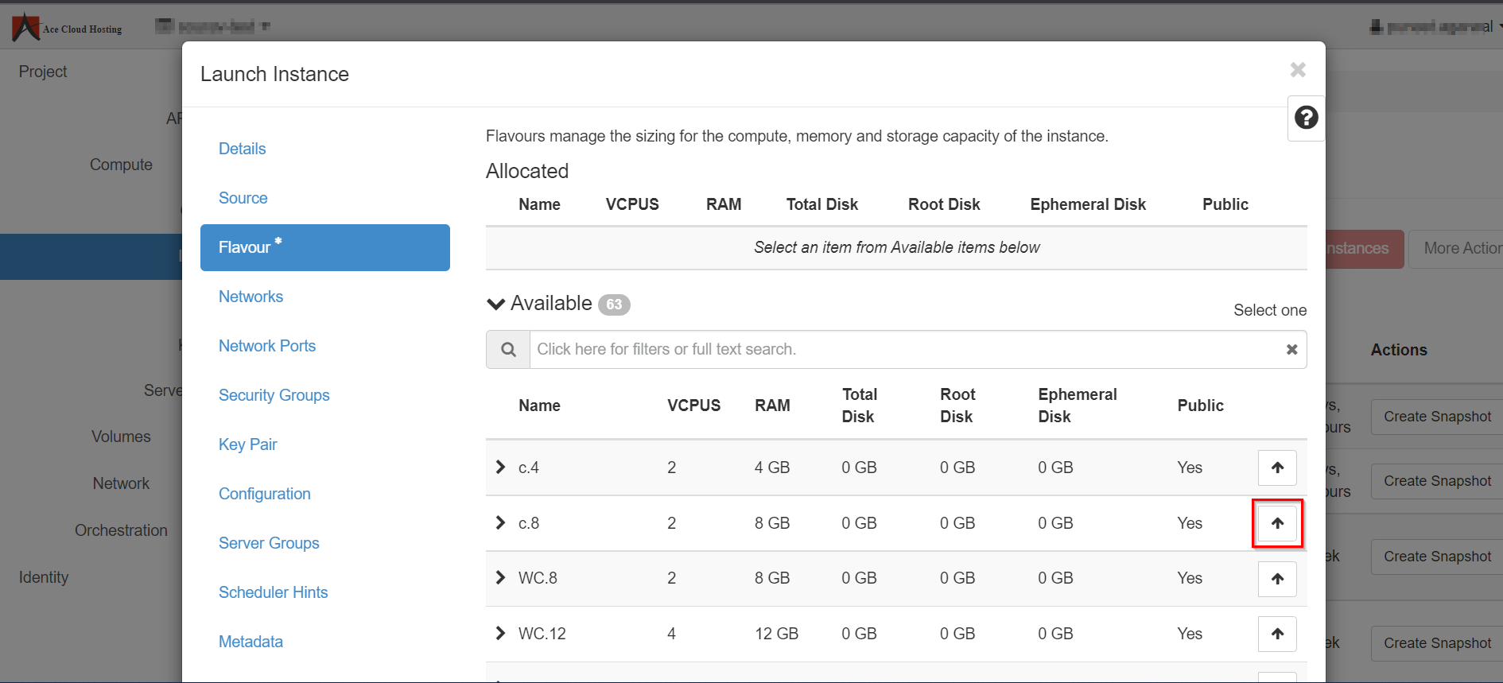Click in the flavour filter search field
Image resolution: width=1503 pixels, height=683 pixels.
(907, 350)
